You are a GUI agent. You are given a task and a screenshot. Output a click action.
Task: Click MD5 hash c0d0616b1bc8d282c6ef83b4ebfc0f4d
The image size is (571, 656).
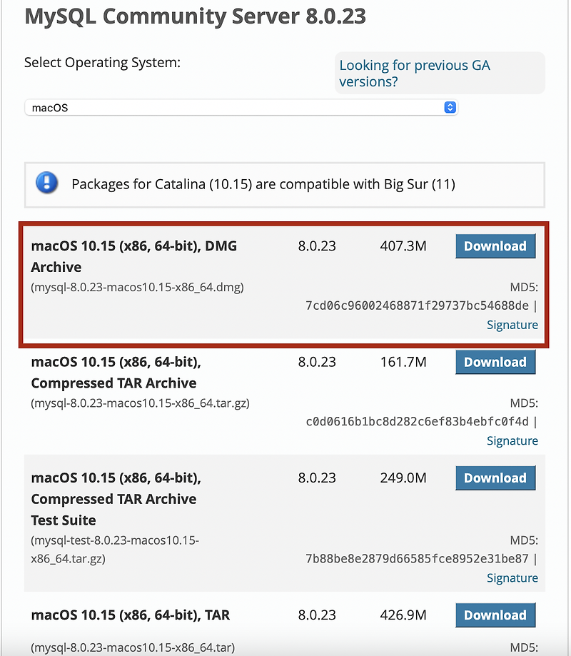[x=417, y=421]
